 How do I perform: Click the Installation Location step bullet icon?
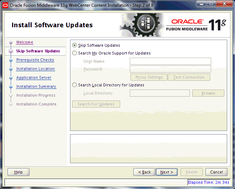pyautogui.click(x=11, y=69)
